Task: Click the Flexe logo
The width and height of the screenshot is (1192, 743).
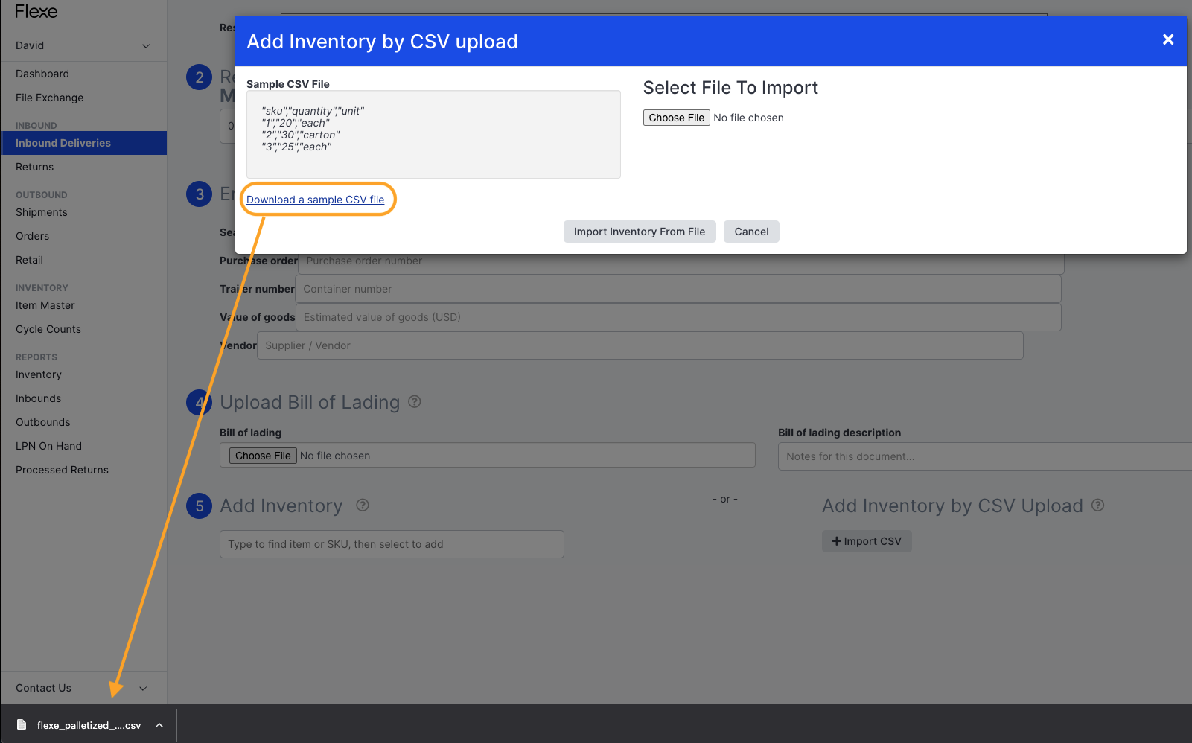Action: pos(36,12)
